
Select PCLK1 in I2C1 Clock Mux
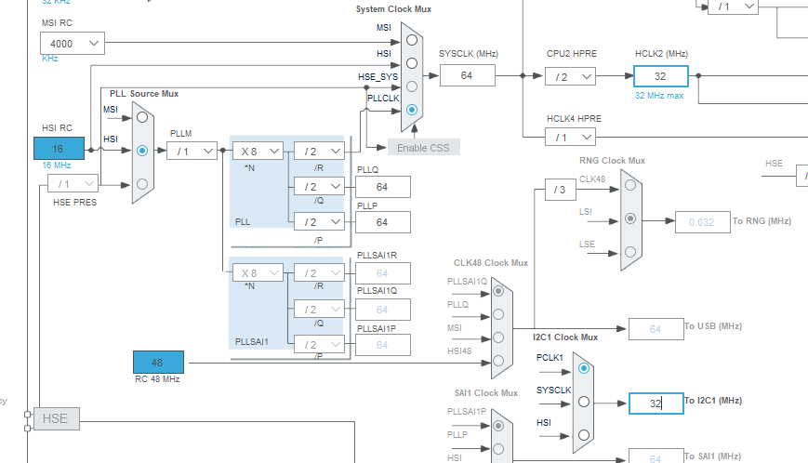coord(584,368)
